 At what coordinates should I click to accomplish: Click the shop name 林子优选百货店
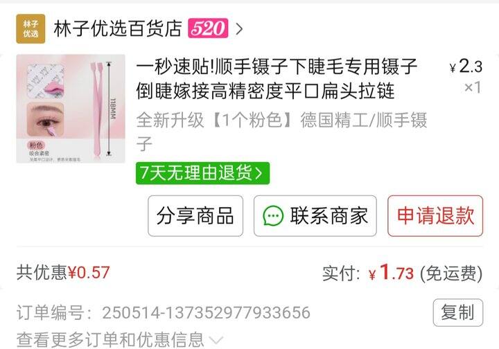[118, 28]
